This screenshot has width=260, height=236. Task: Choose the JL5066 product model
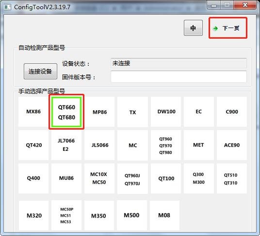[x=99, y=145]
